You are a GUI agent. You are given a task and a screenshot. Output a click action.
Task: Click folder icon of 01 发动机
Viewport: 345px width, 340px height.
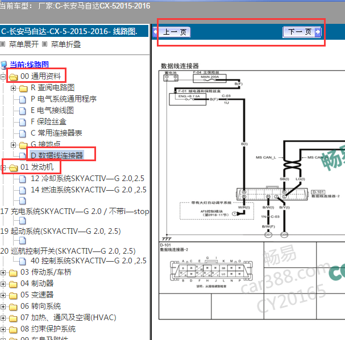pyautogui.click(x=13, y=168)
